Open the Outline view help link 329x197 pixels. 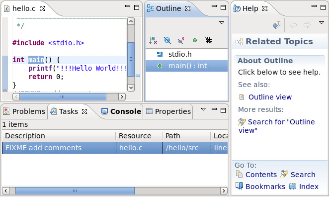pyautogui.click(x=270, y=97)
